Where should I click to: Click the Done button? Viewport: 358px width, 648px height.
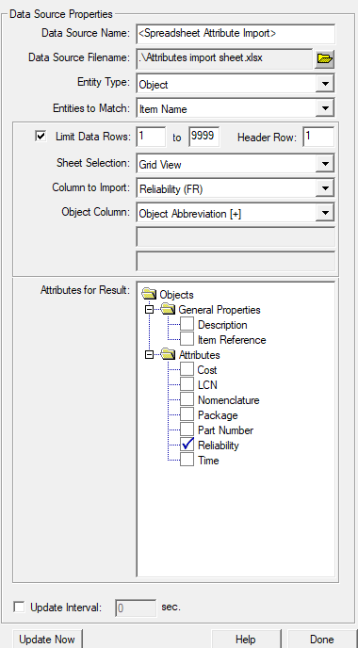(321, 639)
